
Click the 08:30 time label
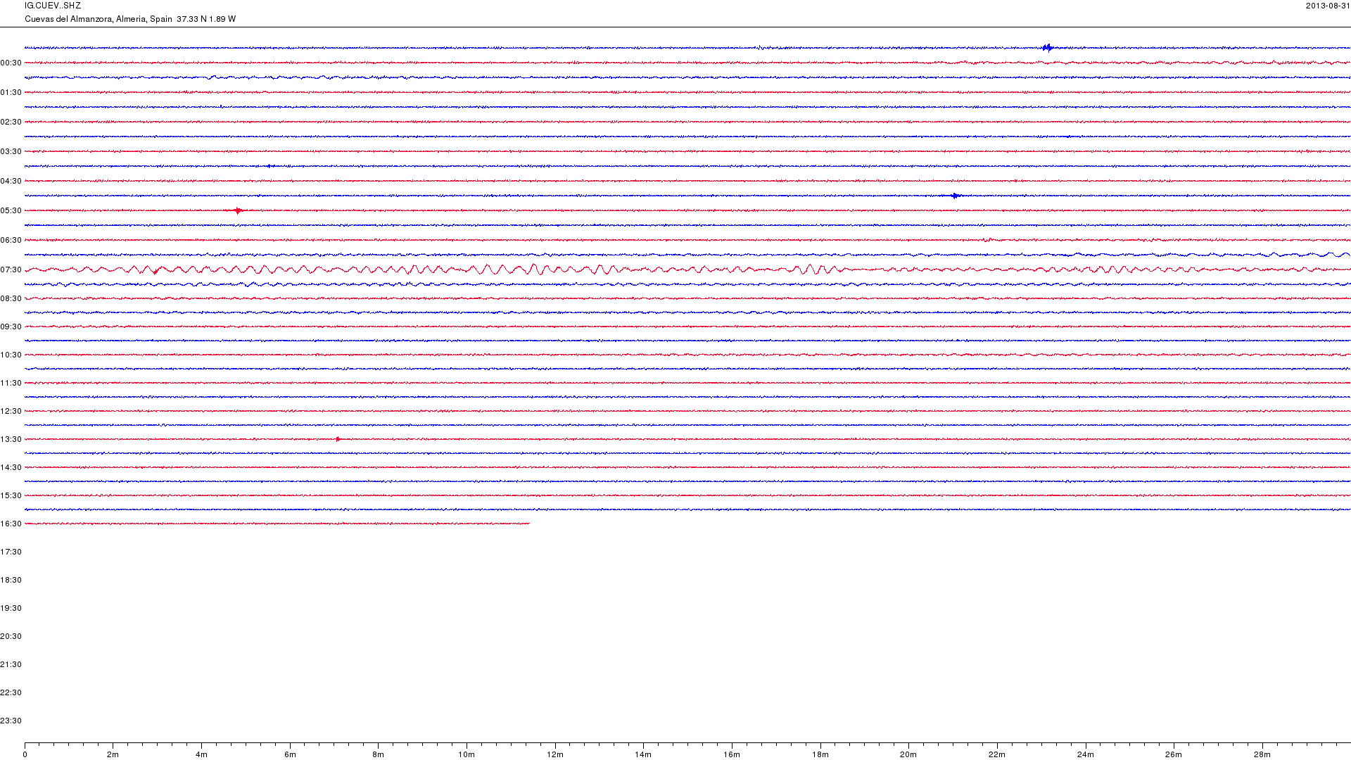[x=11, y=299]
